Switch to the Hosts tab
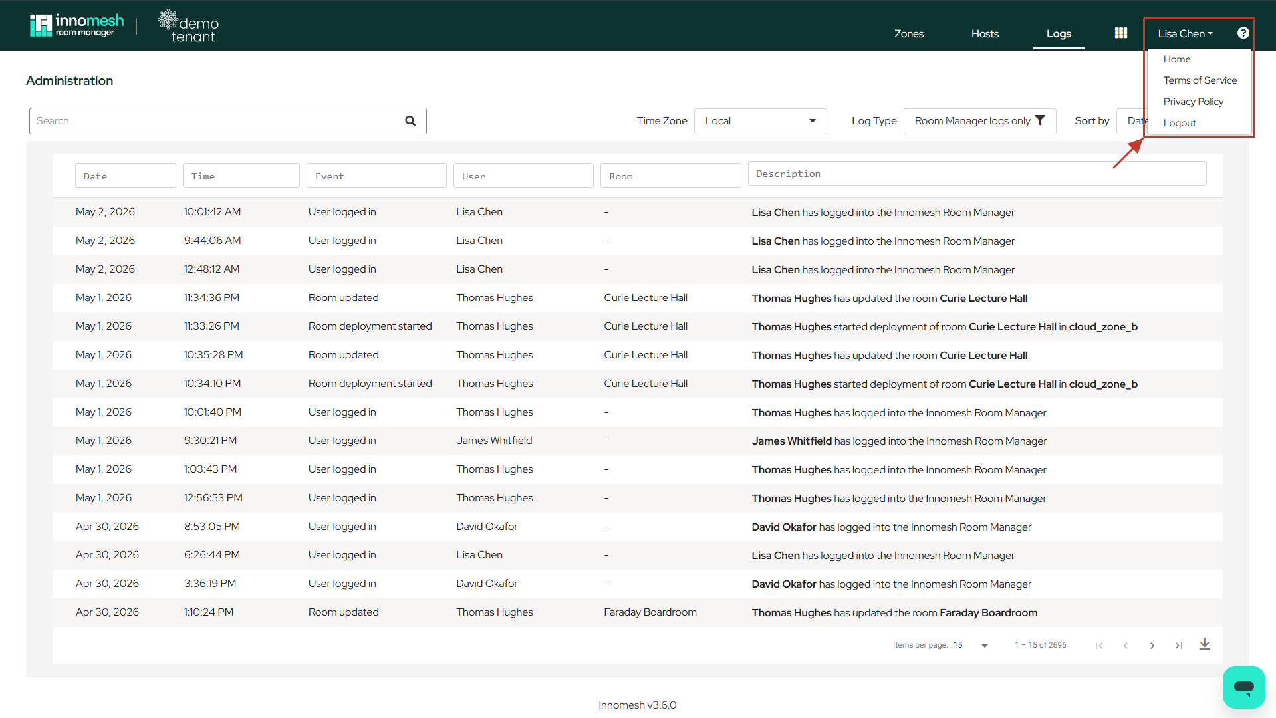 click(x=985, y=33)
